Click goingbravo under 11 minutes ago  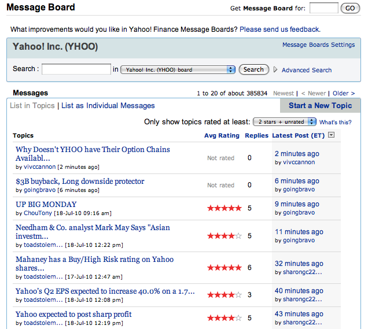(299, 241)
